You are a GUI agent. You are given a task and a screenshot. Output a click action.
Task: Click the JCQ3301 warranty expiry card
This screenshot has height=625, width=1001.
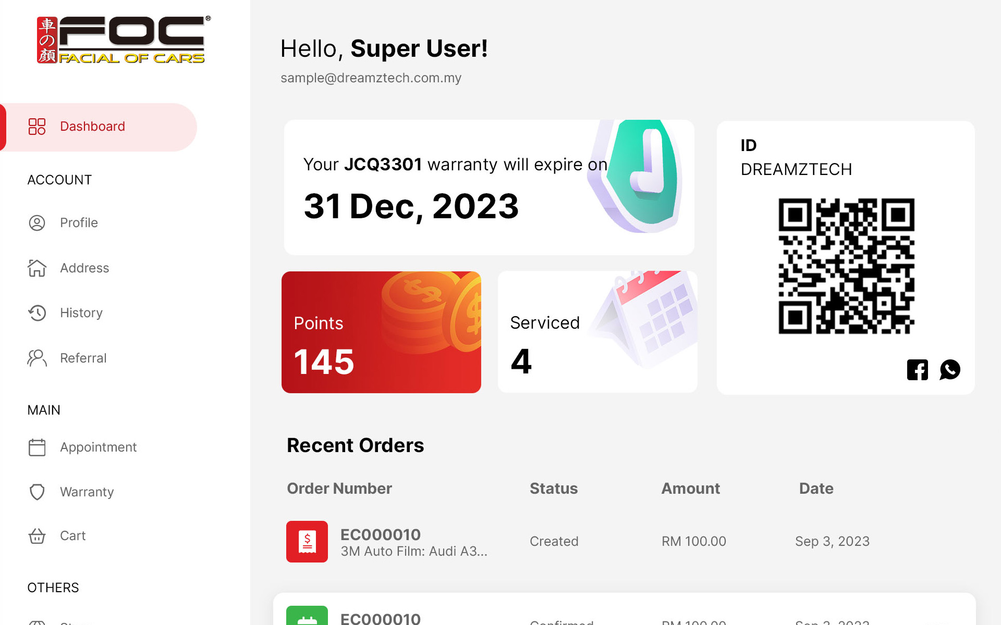pyautogui.click(x=489, y=187)
